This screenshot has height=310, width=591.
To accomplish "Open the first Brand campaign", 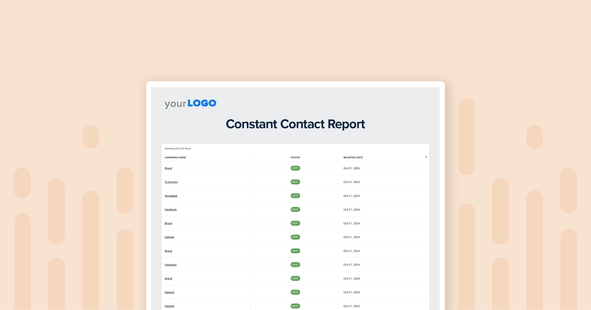I will point(168,168).
